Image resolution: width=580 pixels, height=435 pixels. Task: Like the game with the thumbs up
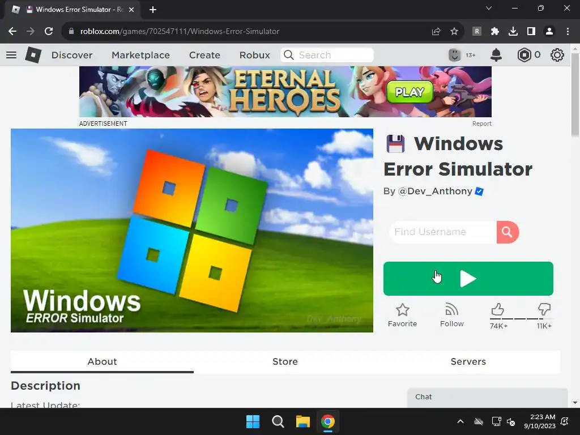click(497, 309)
